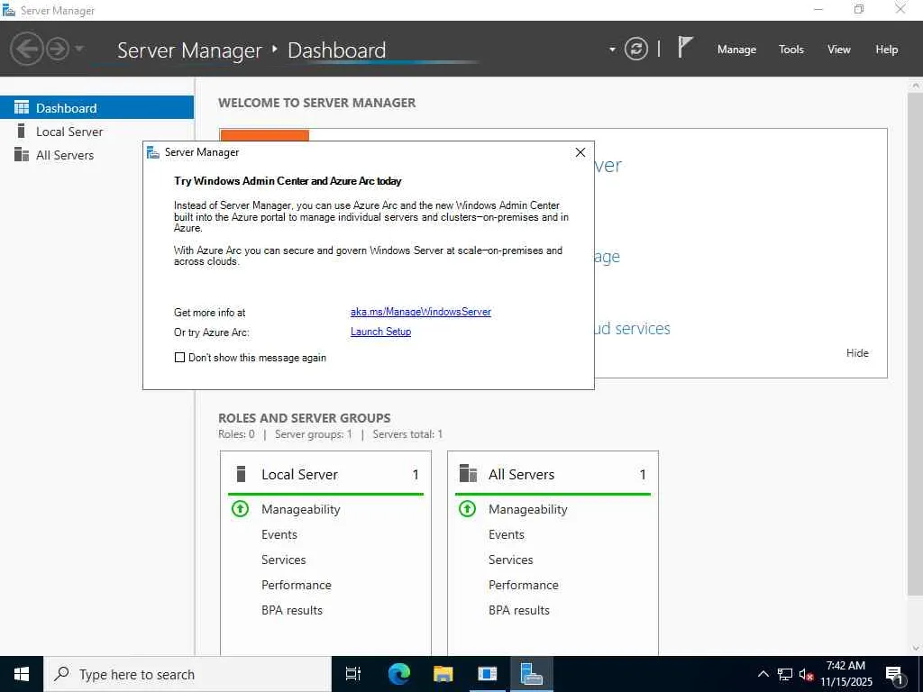Click the Local Server tile server icon
Image resolution: width=923 pixels, height=692 pixels.
[240, 474]
